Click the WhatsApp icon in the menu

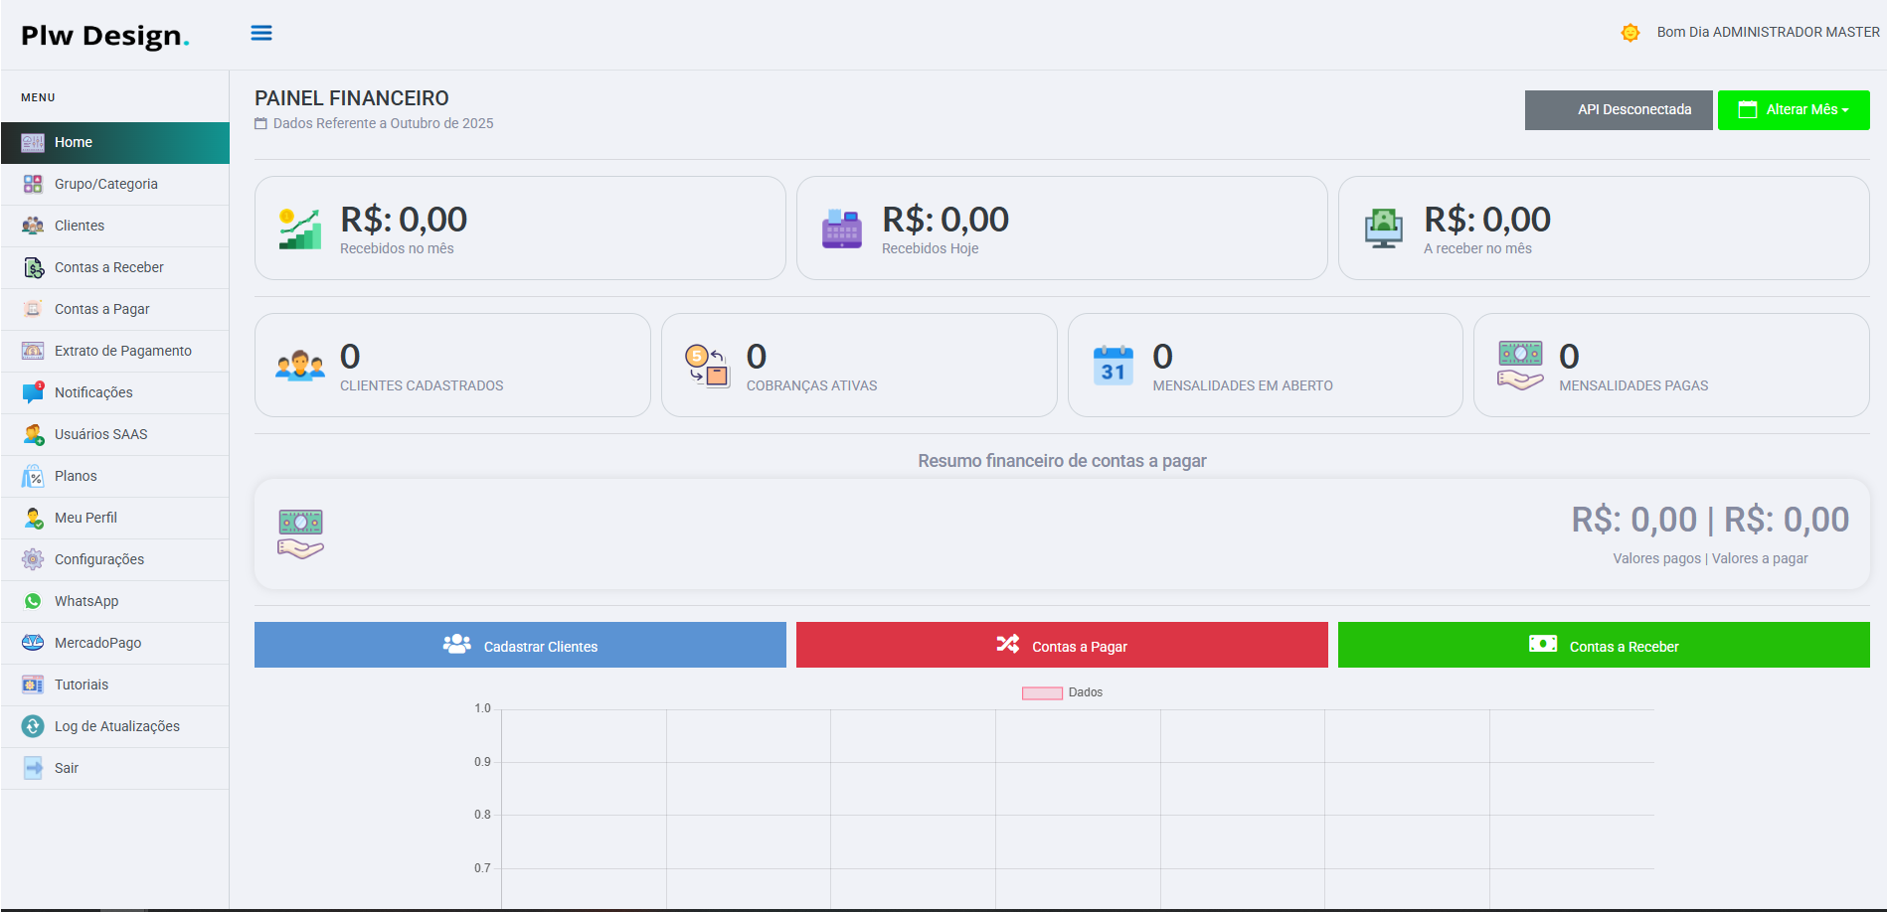coord(33,601)
